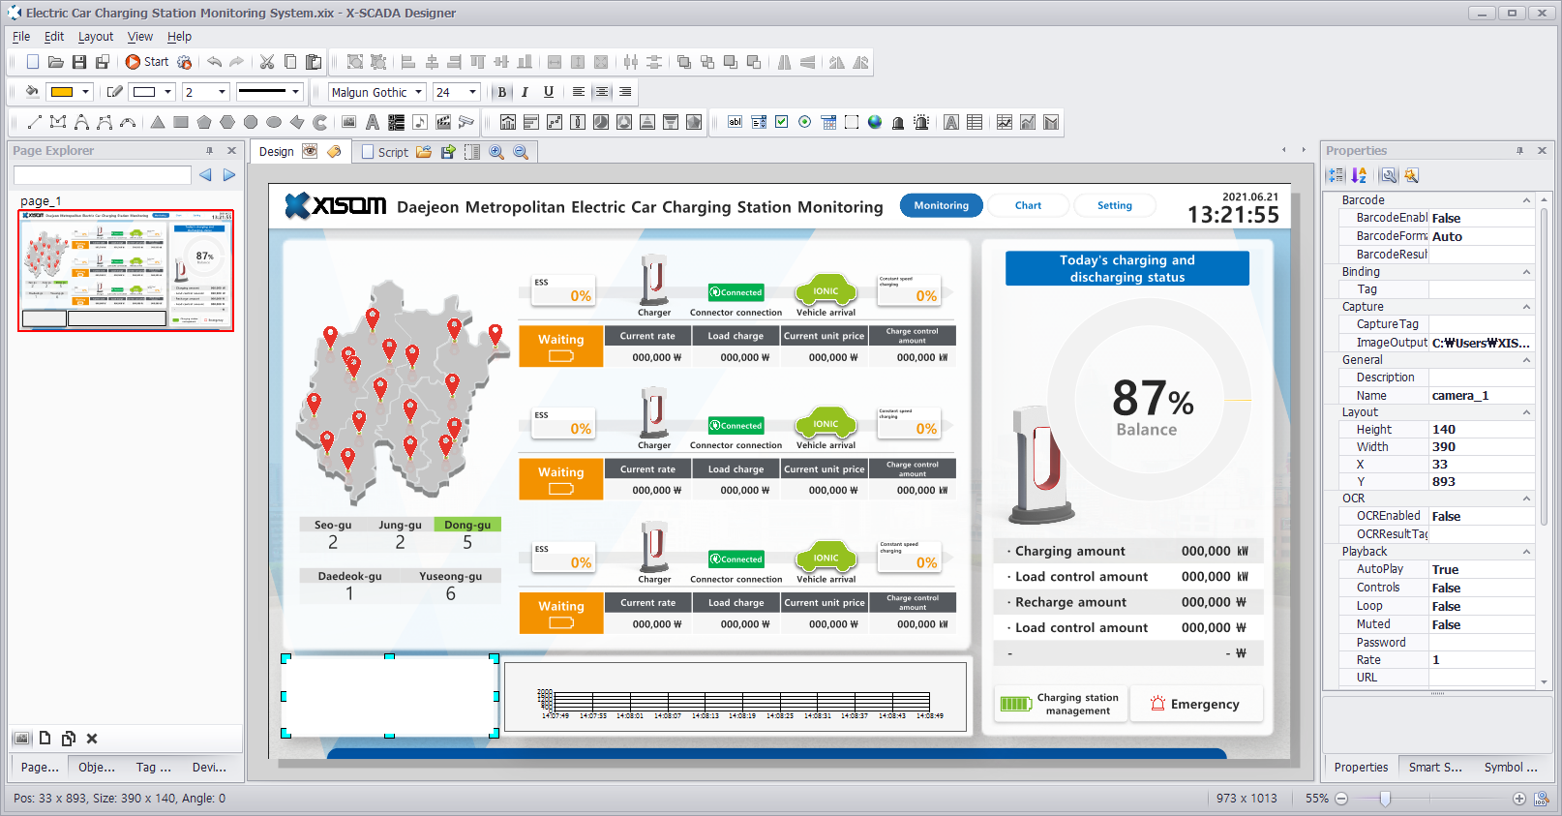Select the Triangle shape tool
The height and width of the screenshot is (816, 1562).
pyautogui.click(x=158, y=122)
